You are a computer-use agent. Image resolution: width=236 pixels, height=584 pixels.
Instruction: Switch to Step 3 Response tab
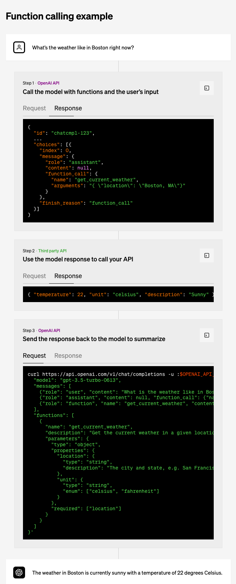click(x=68, y=356)
